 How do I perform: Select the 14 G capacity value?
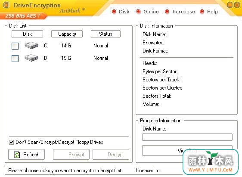coord(66,46)
